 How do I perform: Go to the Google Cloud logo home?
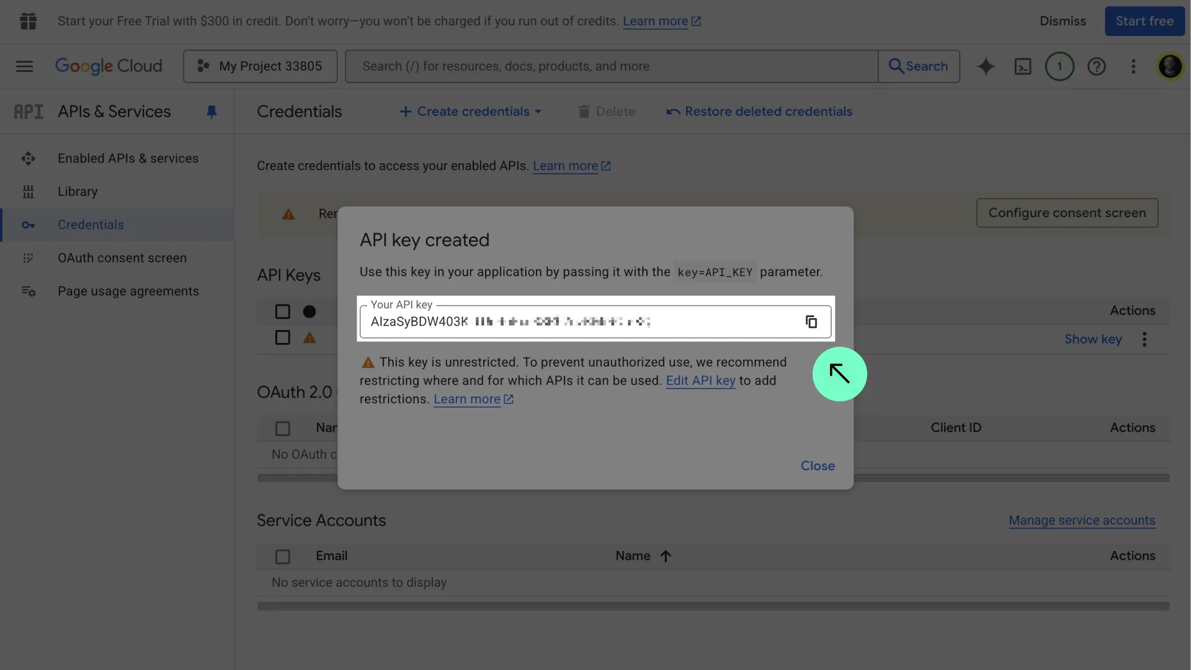point(109,66)
